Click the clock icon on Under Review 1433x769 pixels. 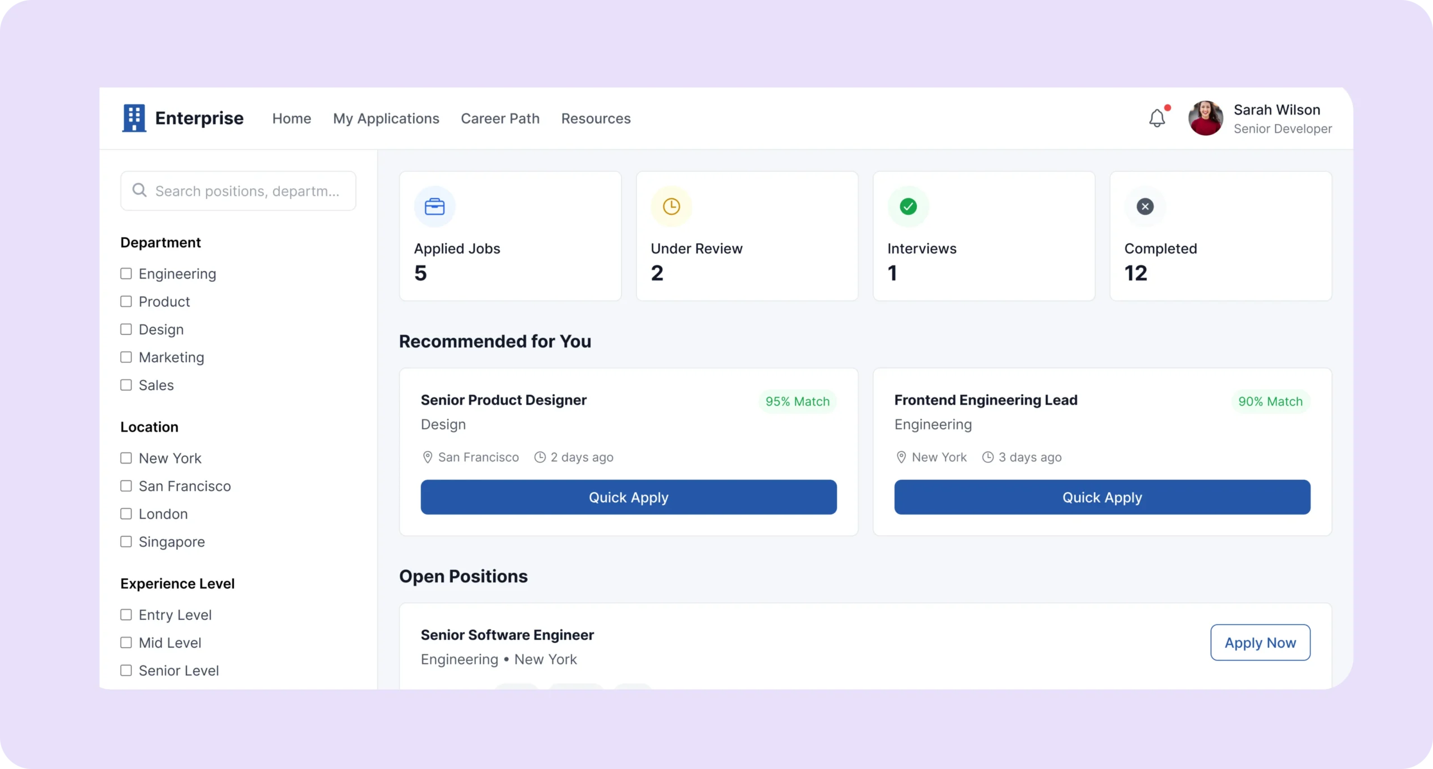tap(671, 206)
